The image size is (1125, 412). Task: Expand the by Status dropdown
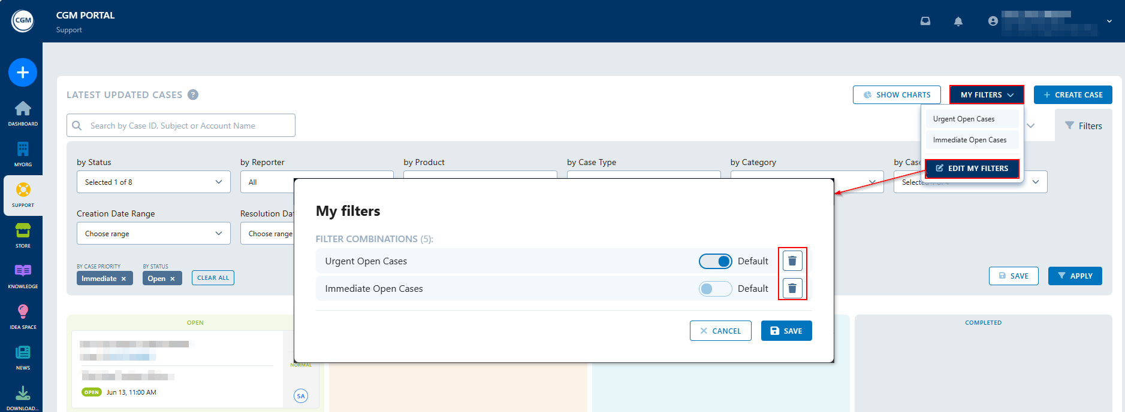pos(153,182)
